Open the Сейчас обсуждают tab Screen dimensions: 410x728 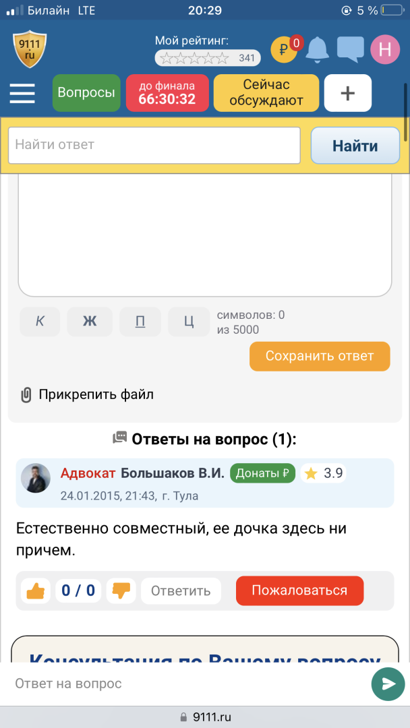click(x=266, y=93)
